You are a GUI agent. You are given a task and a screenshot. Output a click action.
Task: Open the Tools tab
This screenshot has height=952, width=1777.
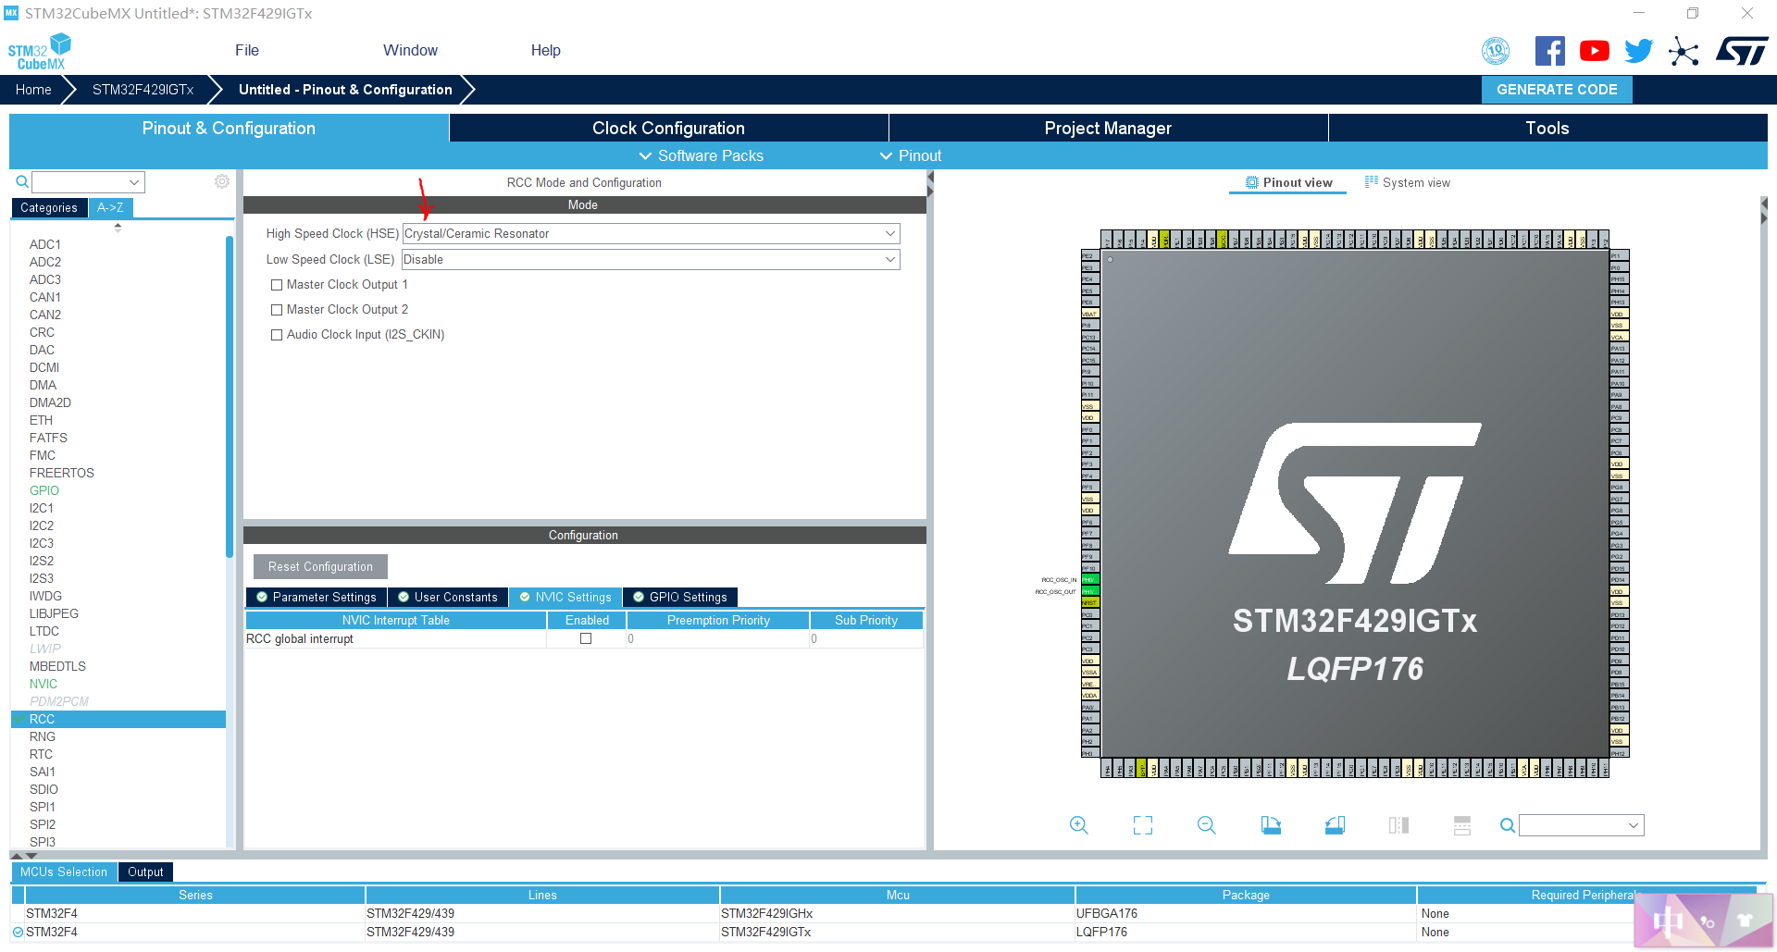pyautogui.click(x=1547, y=129)
